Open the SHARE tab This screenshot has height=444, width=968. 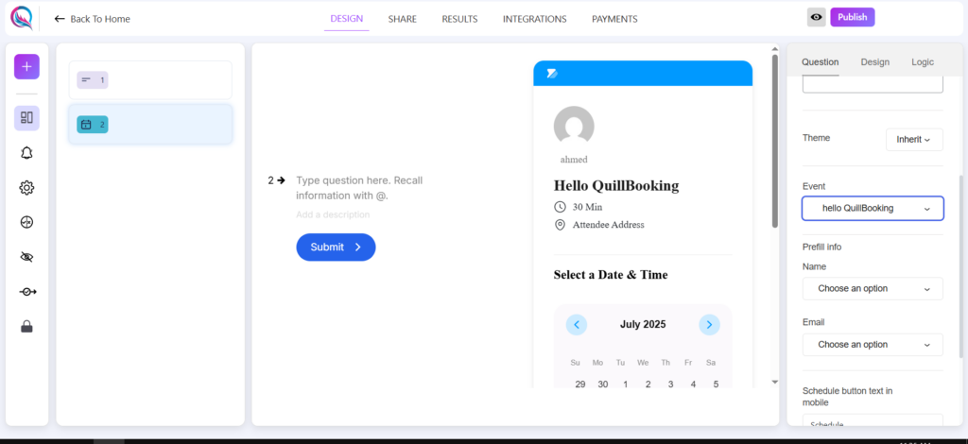(402, 19)
